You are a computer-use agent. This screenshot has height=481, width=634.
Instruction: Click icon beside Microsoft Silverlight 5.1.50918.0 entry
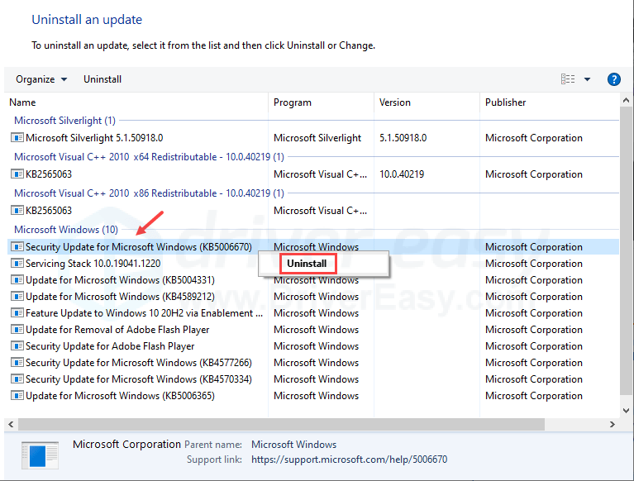[17, 138]
